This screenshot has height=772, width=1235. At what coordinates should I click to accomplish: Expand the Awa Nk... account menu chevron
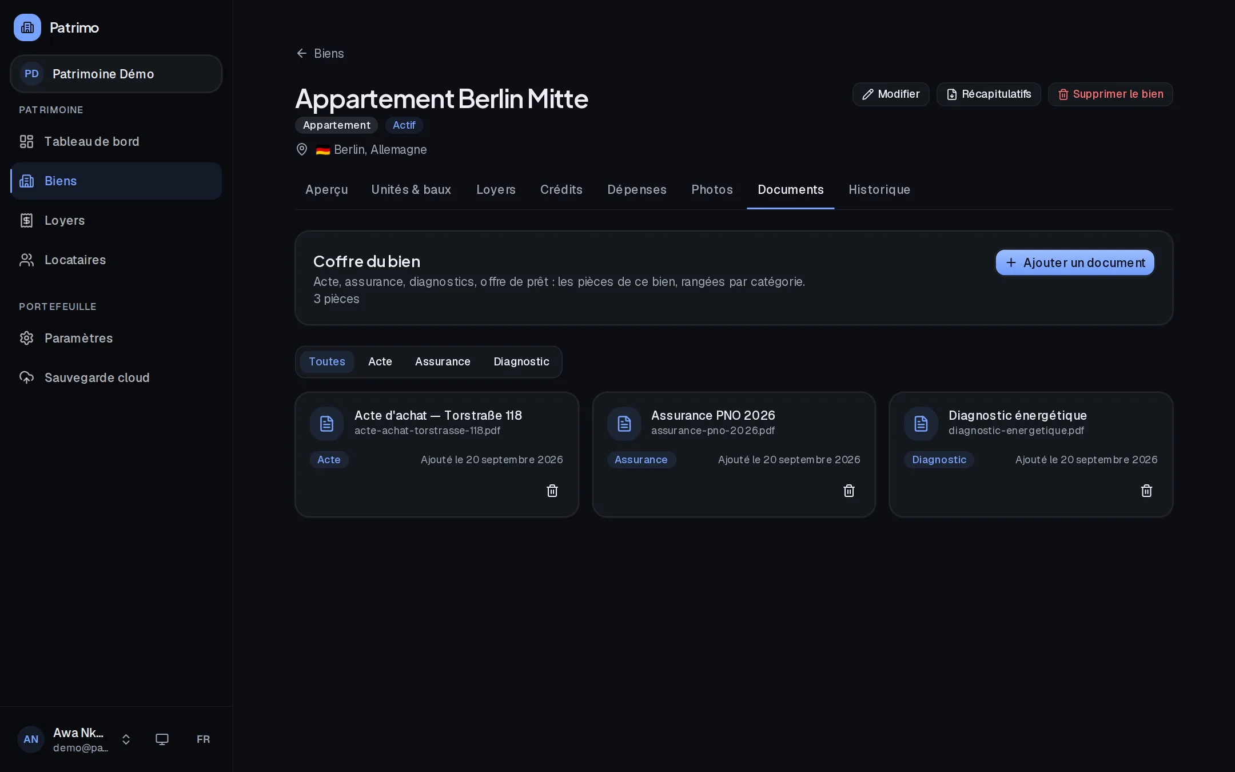[126, 739]
